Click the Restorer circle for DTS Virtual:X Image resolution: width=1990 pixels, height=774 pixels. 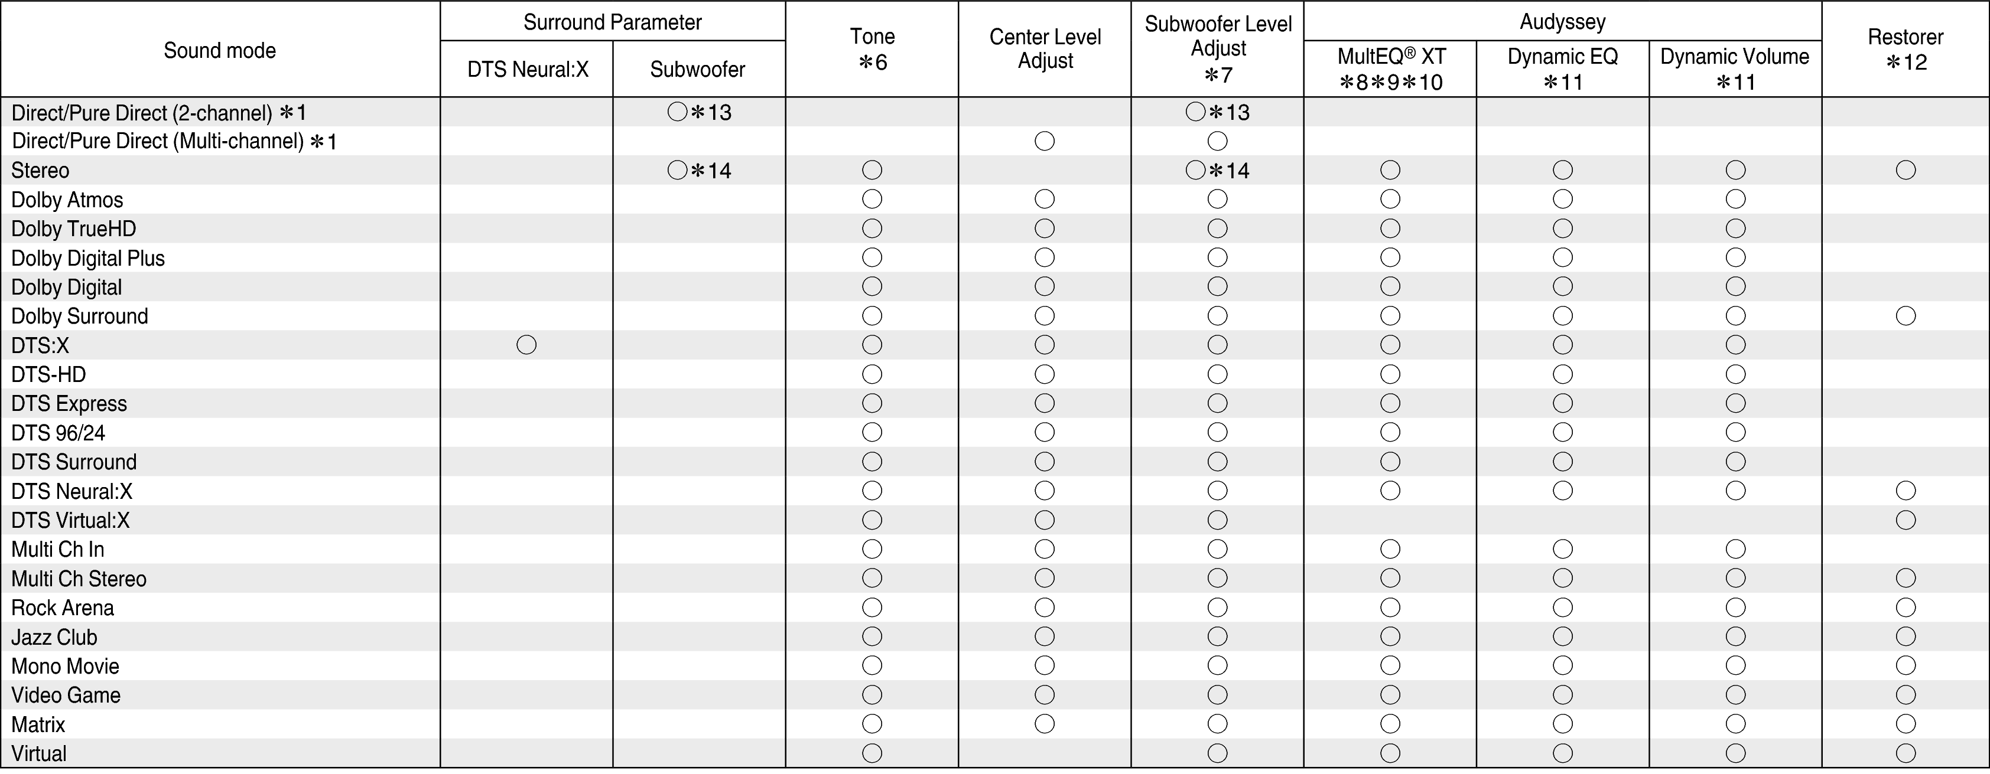[x=1905, y=520]
